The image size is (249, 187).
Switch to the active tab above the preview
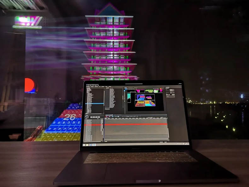(x=126, y=88)
